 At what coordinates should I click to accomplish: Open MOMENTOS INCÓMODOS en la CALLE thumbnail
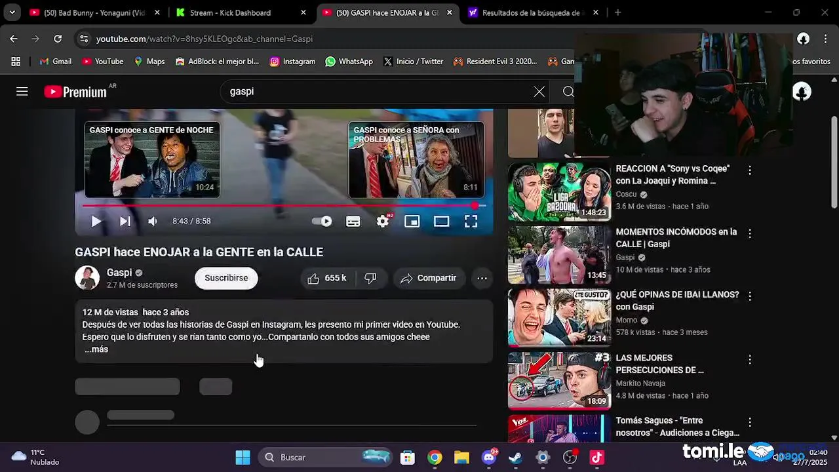559,255
